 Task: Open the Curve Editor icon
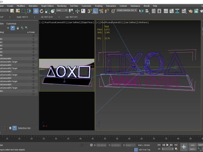click(172, 11)
